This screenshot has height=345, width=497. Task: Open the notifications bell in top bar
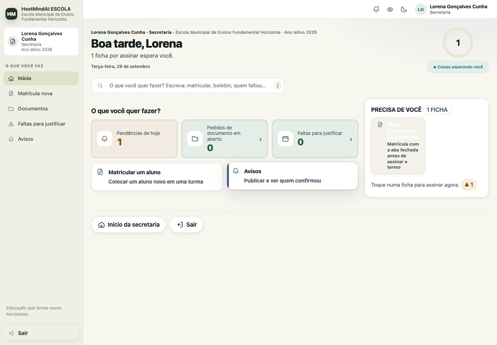tap(376, 9)
